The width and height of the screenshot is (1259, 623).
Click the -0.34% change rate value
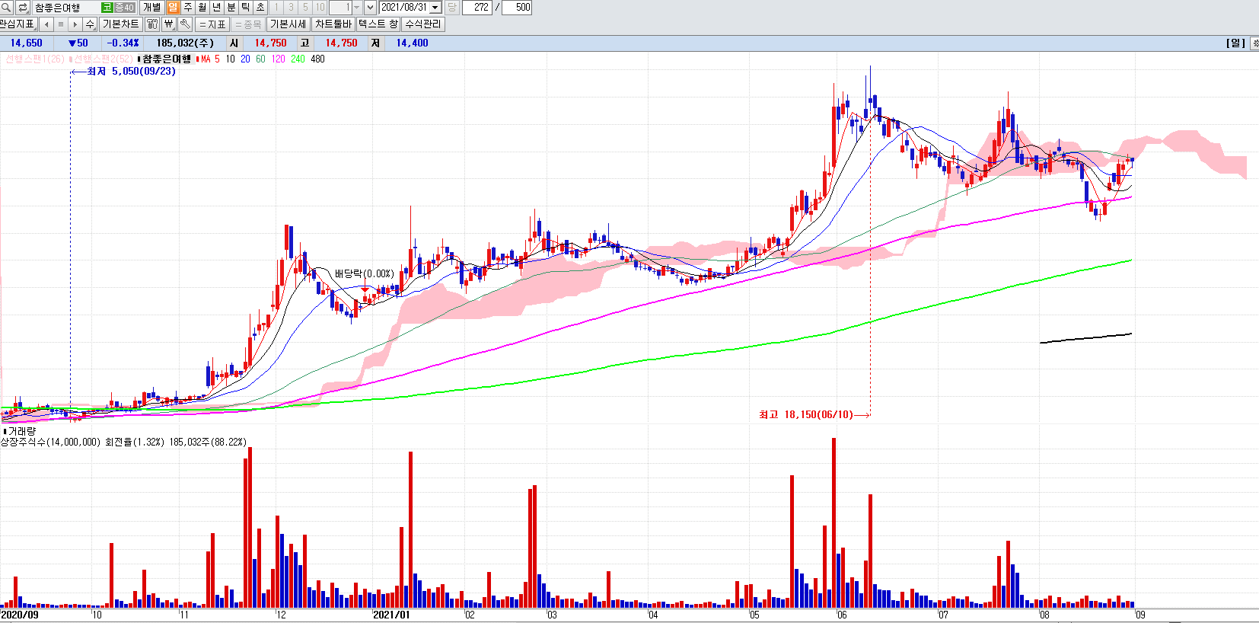[x=123, y=43]
